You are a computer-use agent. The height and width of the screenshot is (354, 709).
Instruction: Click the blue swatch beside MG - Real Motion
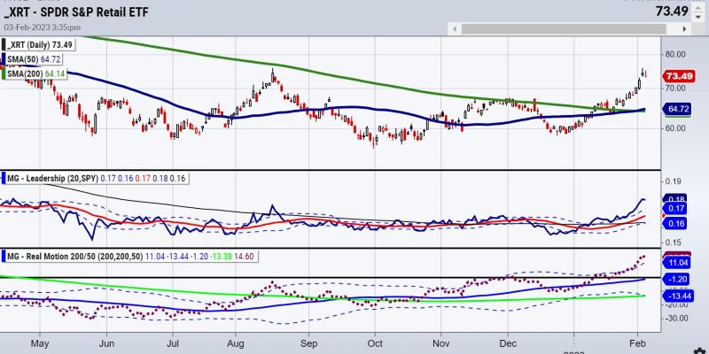4,257
